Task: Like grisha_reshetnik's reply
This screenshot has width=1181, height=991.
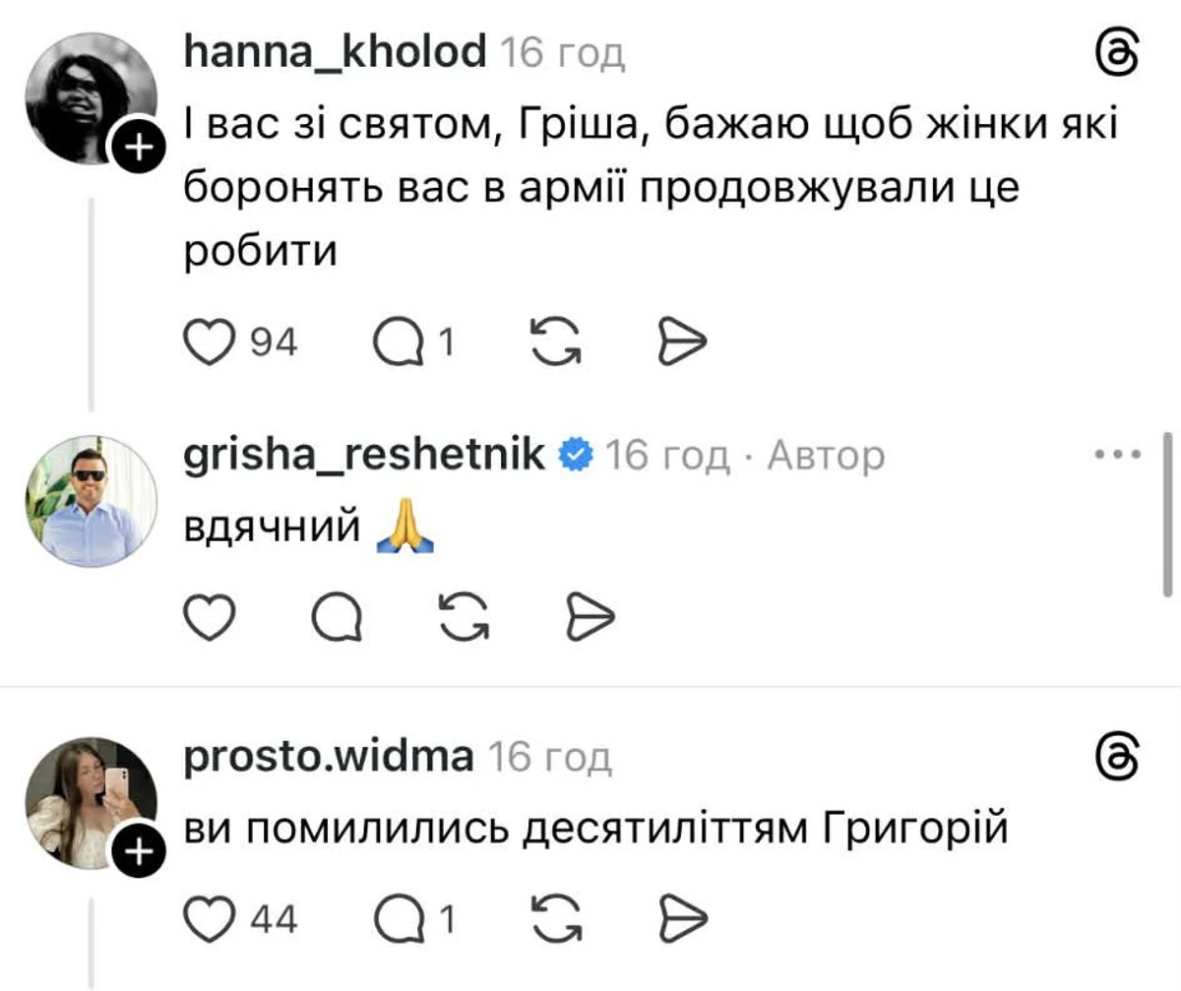Action: click(x=208, y=615)
